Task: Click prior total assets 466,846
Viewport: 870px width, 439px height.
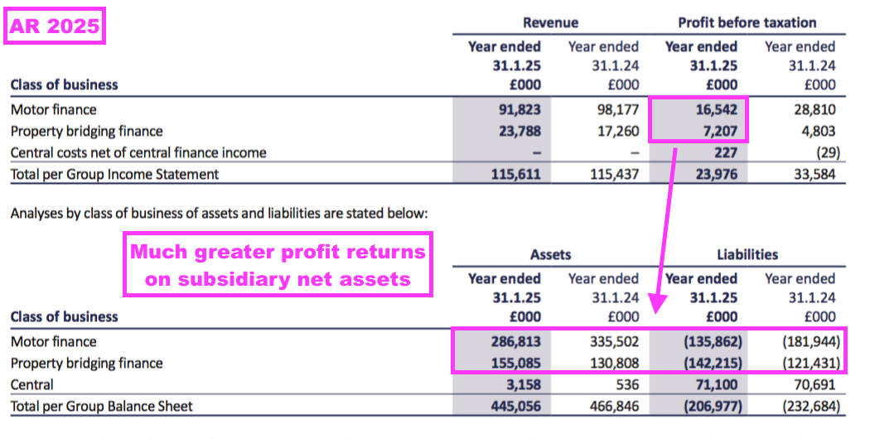Action: pyautogui.click(x=614, y=406)
